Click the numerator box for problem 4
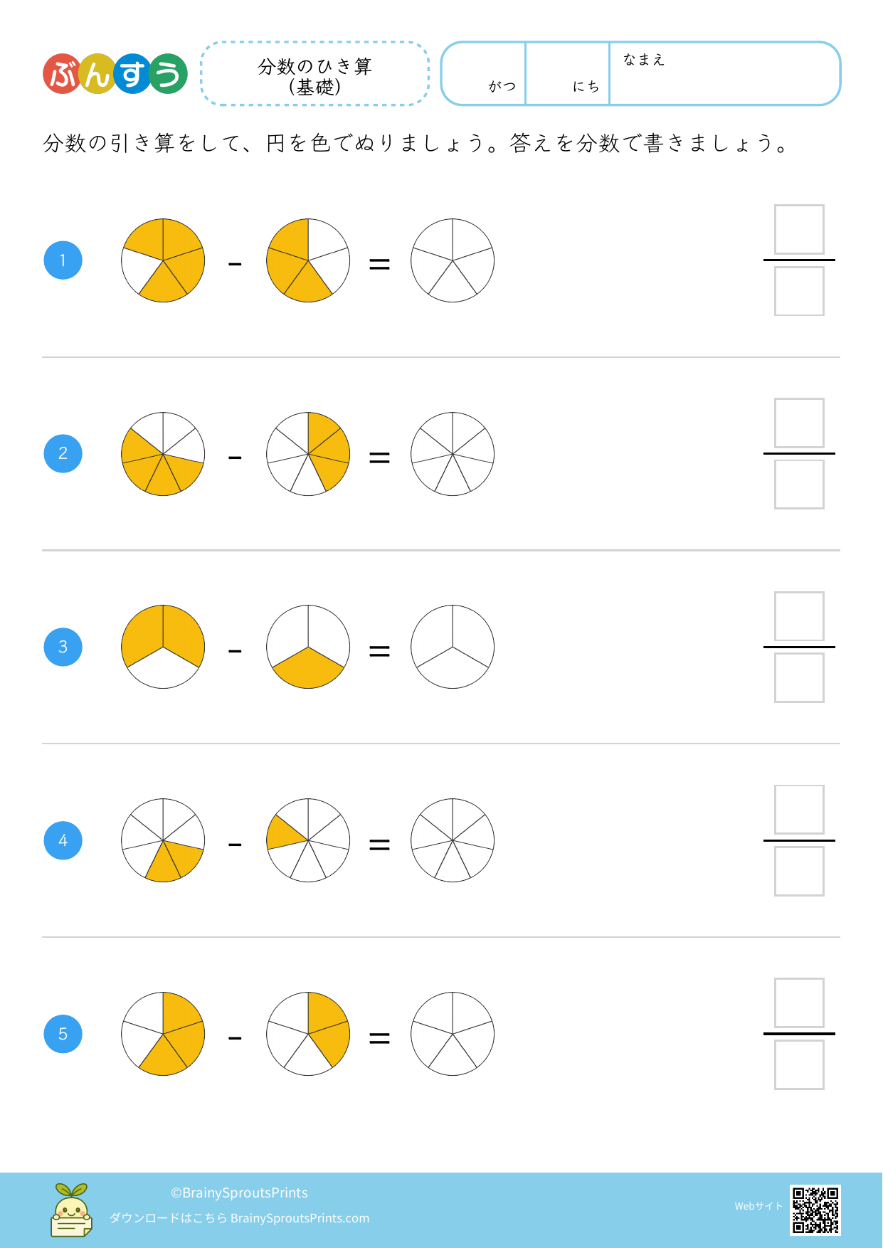Image resolution: width=883 pixels, height=1248 pixels. click(799, 810)
